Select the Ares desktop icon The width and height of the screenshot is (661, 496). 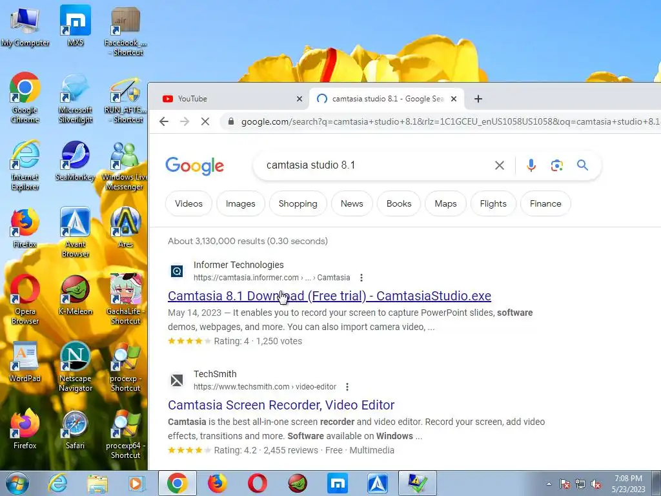(x=125, y=227)
